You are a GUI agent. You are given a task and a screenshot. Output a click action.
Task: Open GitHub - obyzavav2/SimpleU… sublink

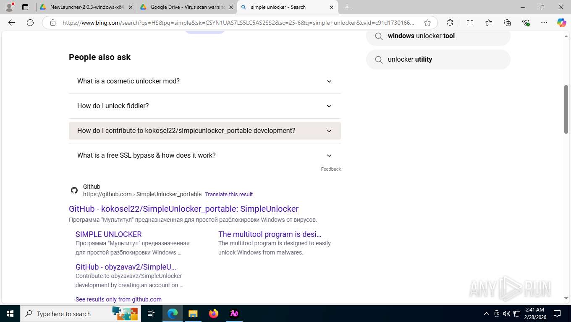(x=126, y=267)
